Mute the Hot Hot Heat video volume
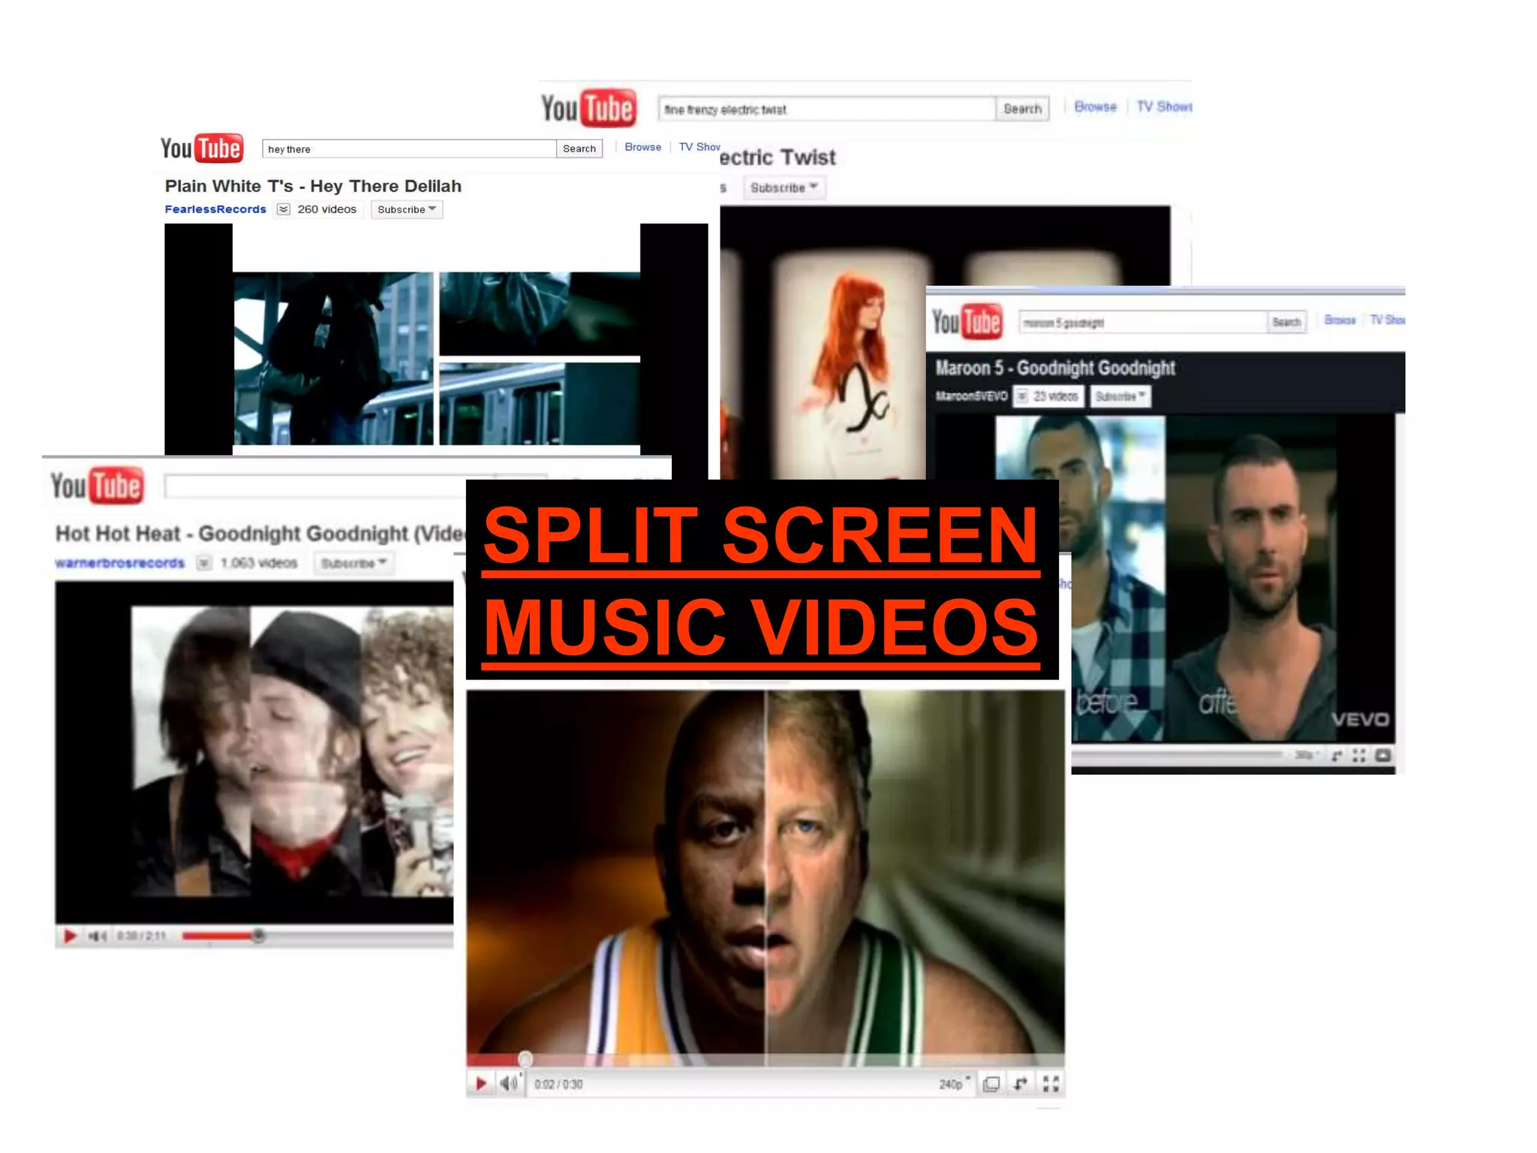Screen dimensions: 1537x1153 [x=98, y=936]
